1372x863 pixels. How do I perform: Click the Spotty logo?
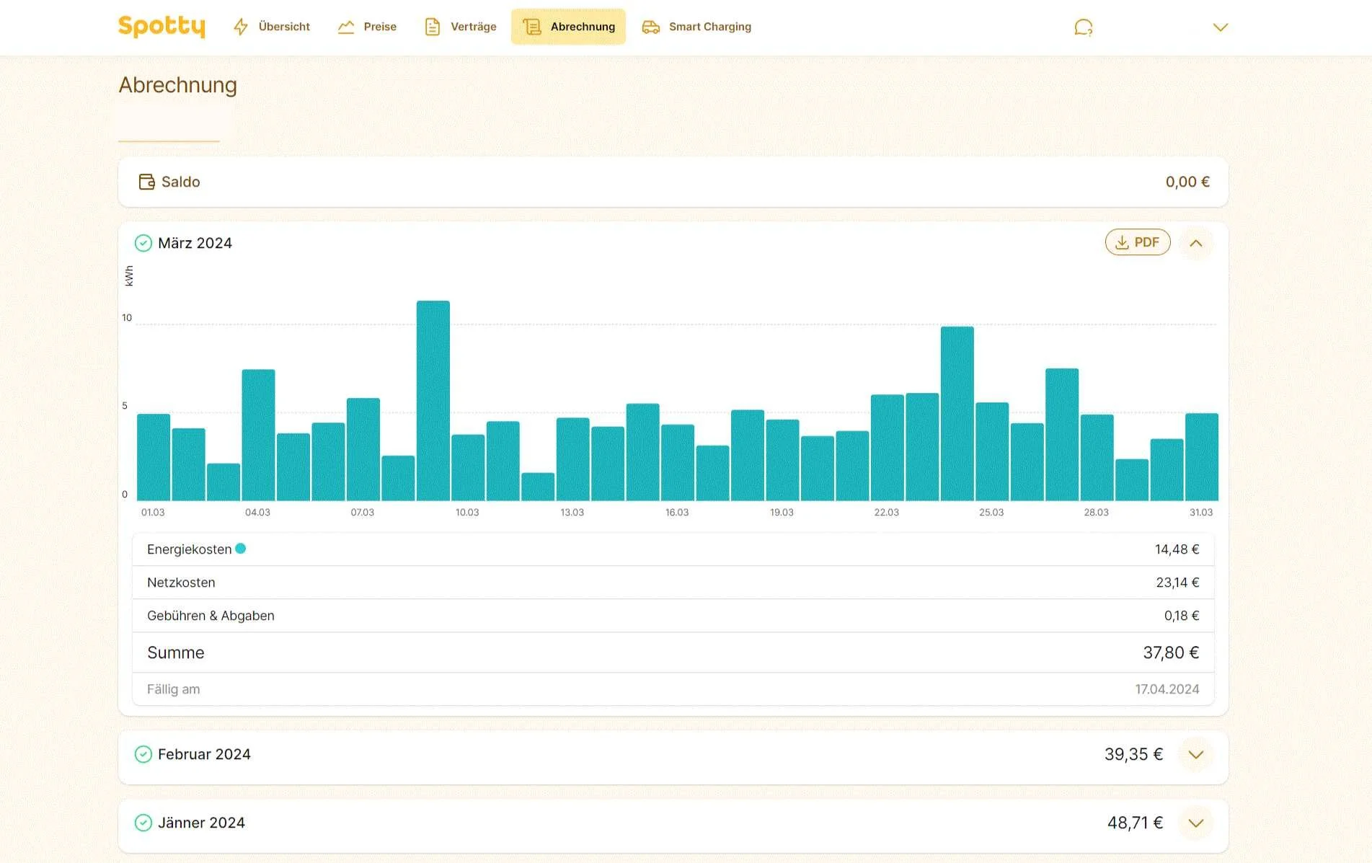tap(161, 27)
